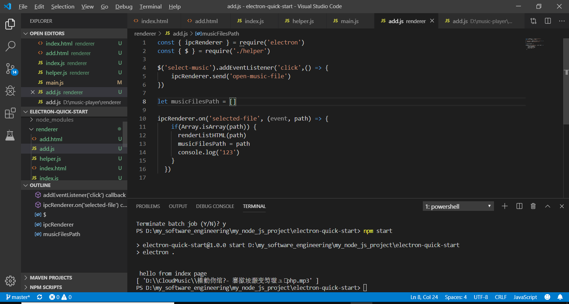Viewport: 569px width, 304px height.
Task: Open Source Control view with 14 changes
Action: coord(10,69)
